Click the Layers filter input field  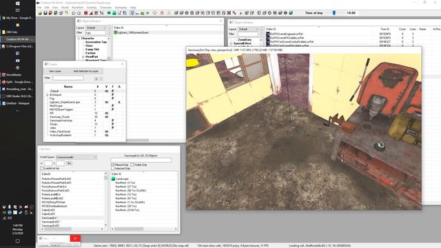68,78
